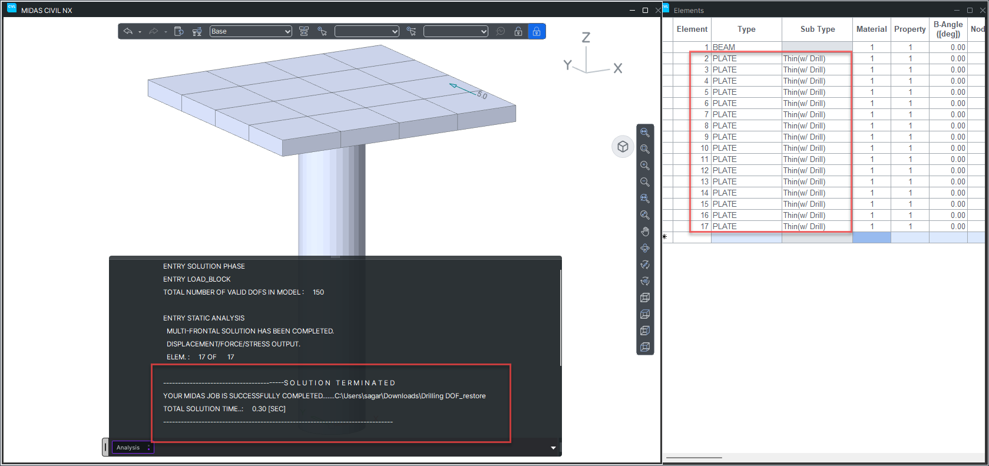This screenshot has height=466, width=989.
Task: Click the document-refresh icon beside Redo
Action: tap(179, 31)
